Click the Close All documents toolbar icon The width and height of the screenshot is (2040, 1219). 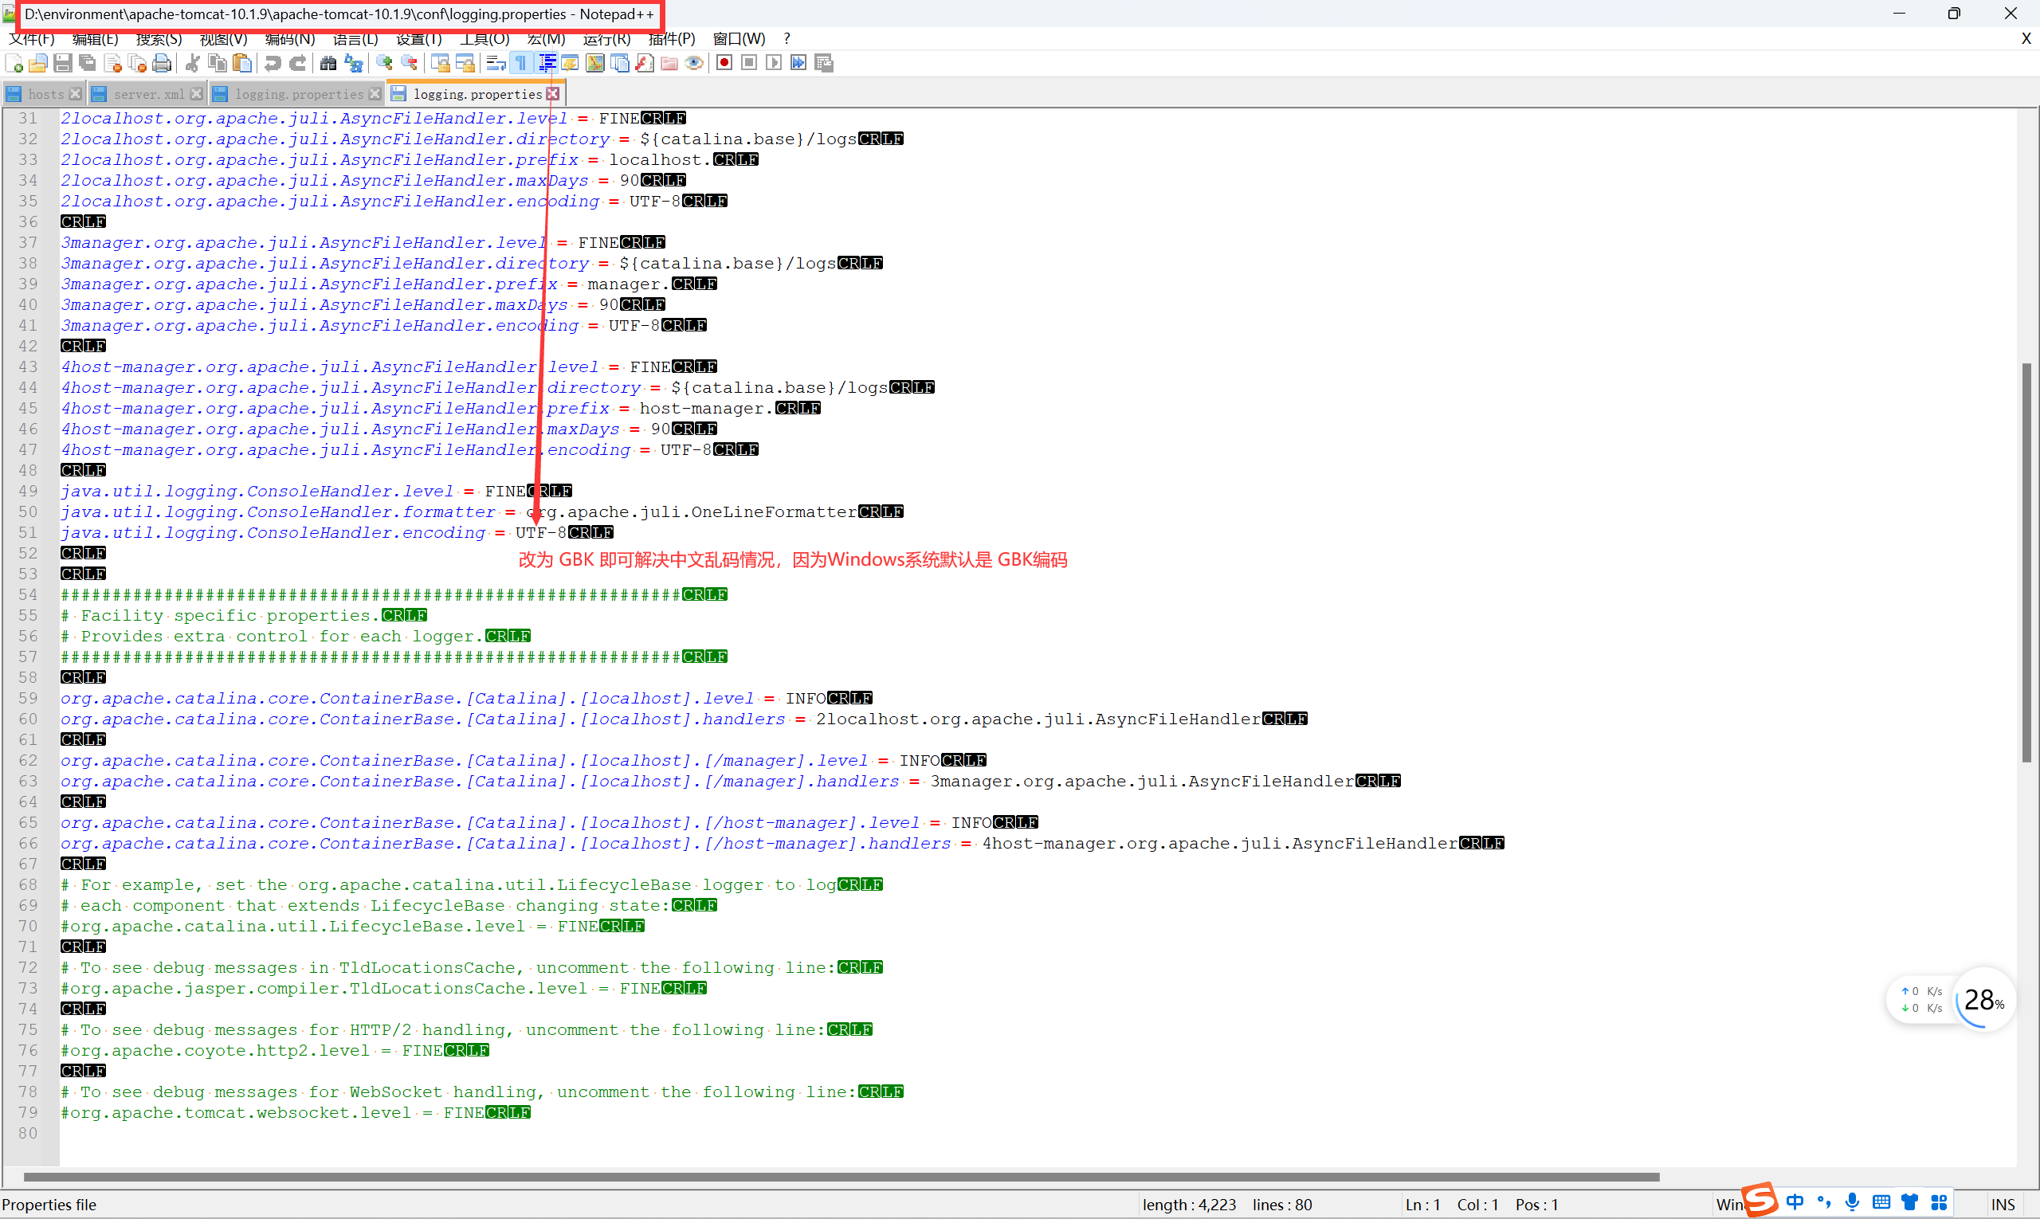point(137,63)
